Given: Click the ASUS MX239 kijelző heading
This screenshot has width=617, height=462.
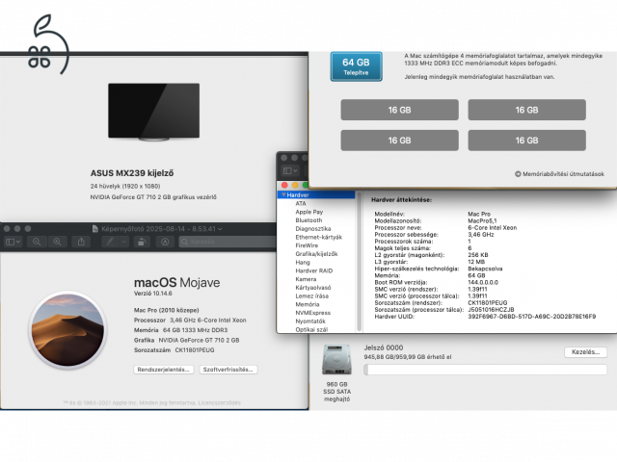Looking at the screenshot, I should pos(132,173).
